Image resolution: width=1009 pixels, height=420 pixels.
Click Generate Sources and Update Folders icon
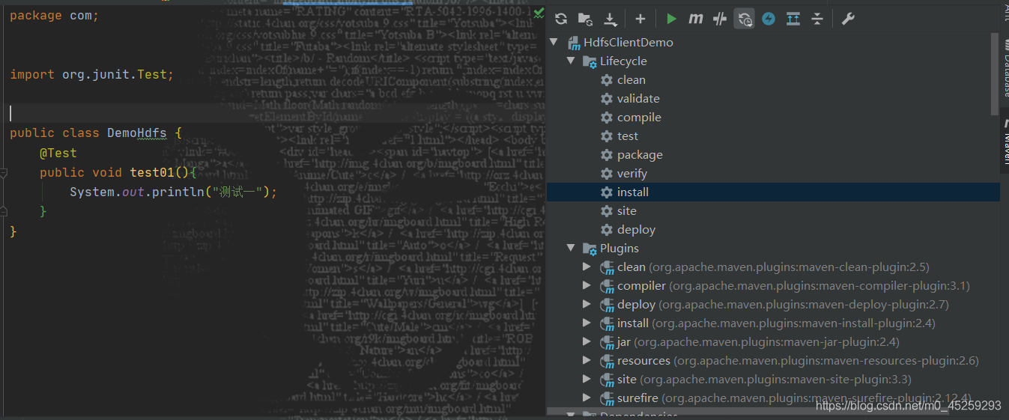point(586,19)
